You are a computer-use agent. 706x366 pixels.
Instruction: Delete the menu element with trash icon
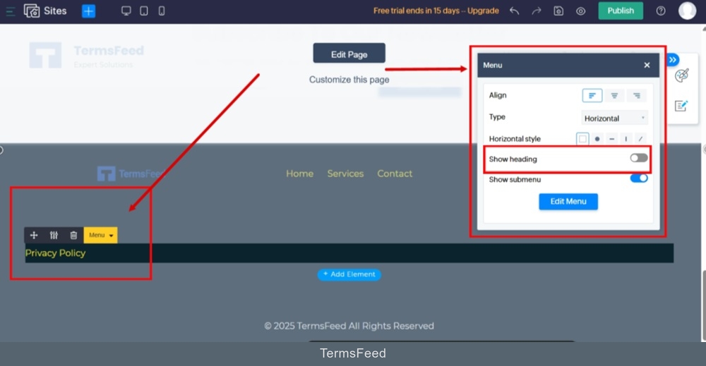(x=73, y=235)
